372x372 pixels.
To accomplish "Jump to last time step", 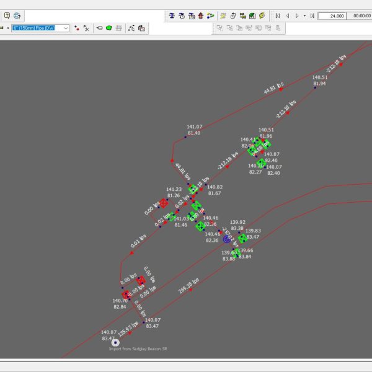I will [x=312, y=15].
